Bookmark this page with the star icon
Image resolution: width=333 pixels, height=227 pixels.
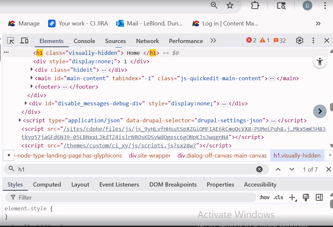pyautogui.click(x=230, y=6)
